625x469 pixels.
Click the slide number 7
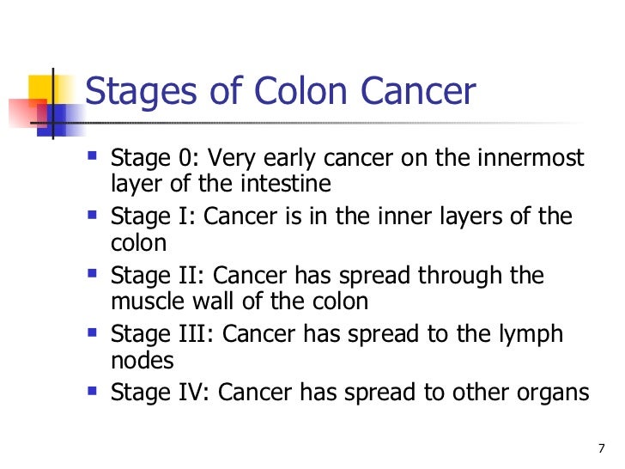point(602,448)
